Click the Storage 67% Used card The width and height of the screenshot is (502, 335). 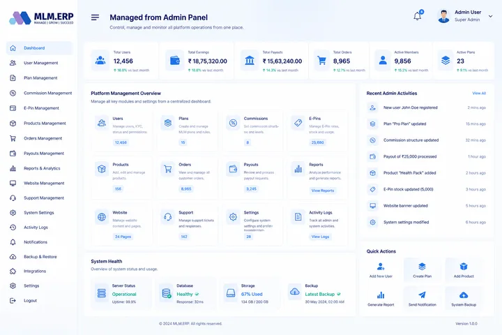coord(251,293)
